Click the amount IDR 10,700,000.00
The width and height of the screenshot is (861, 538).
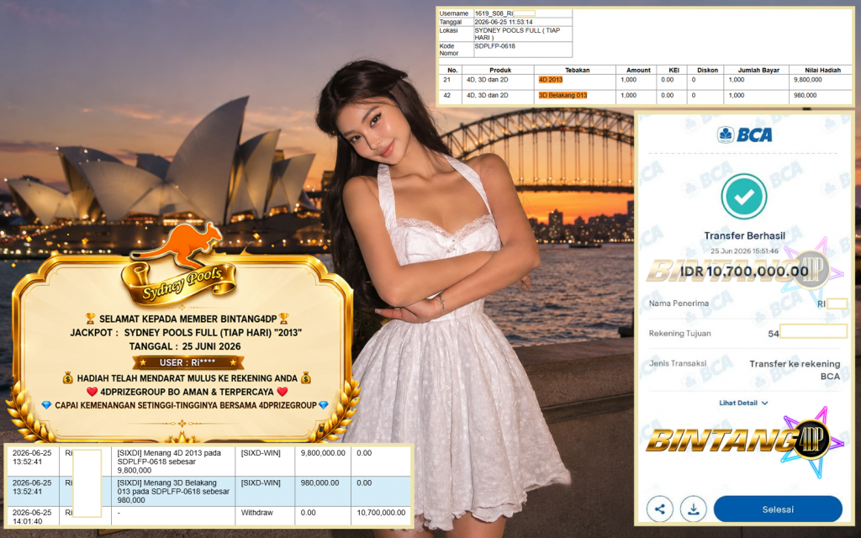tap(744, 272)
